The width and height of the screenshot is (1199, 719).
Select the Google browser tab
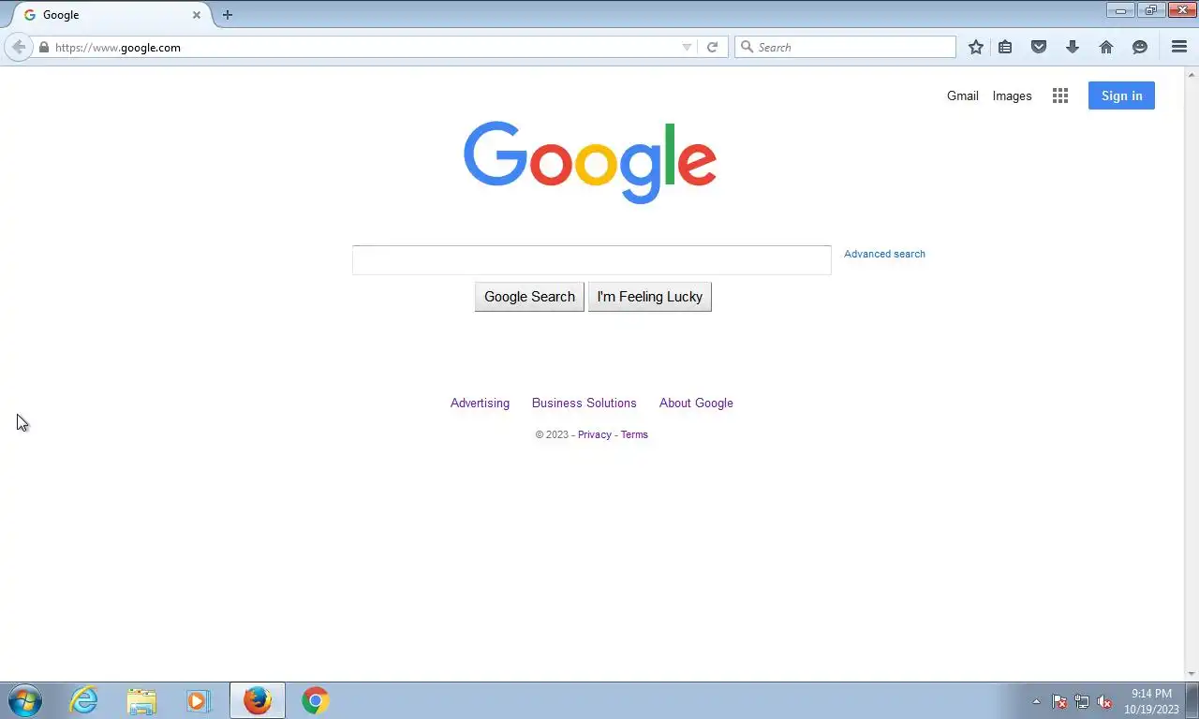click(111, 15)
